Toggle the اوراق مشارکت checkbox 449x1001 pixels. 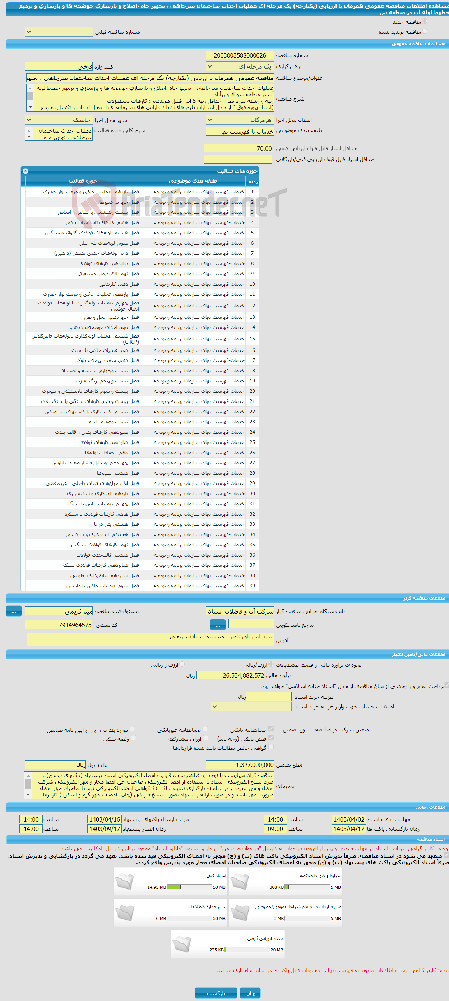click(205, 738)
